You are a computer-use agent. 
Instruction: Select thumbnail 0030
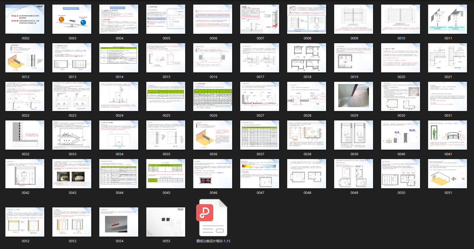pos(401,96)
